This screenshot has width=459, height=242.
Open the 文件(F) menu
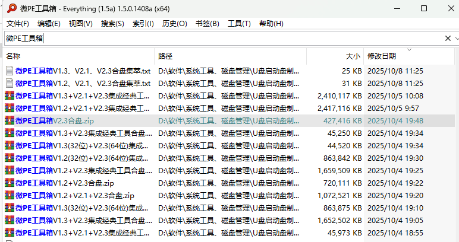[18, 24]
